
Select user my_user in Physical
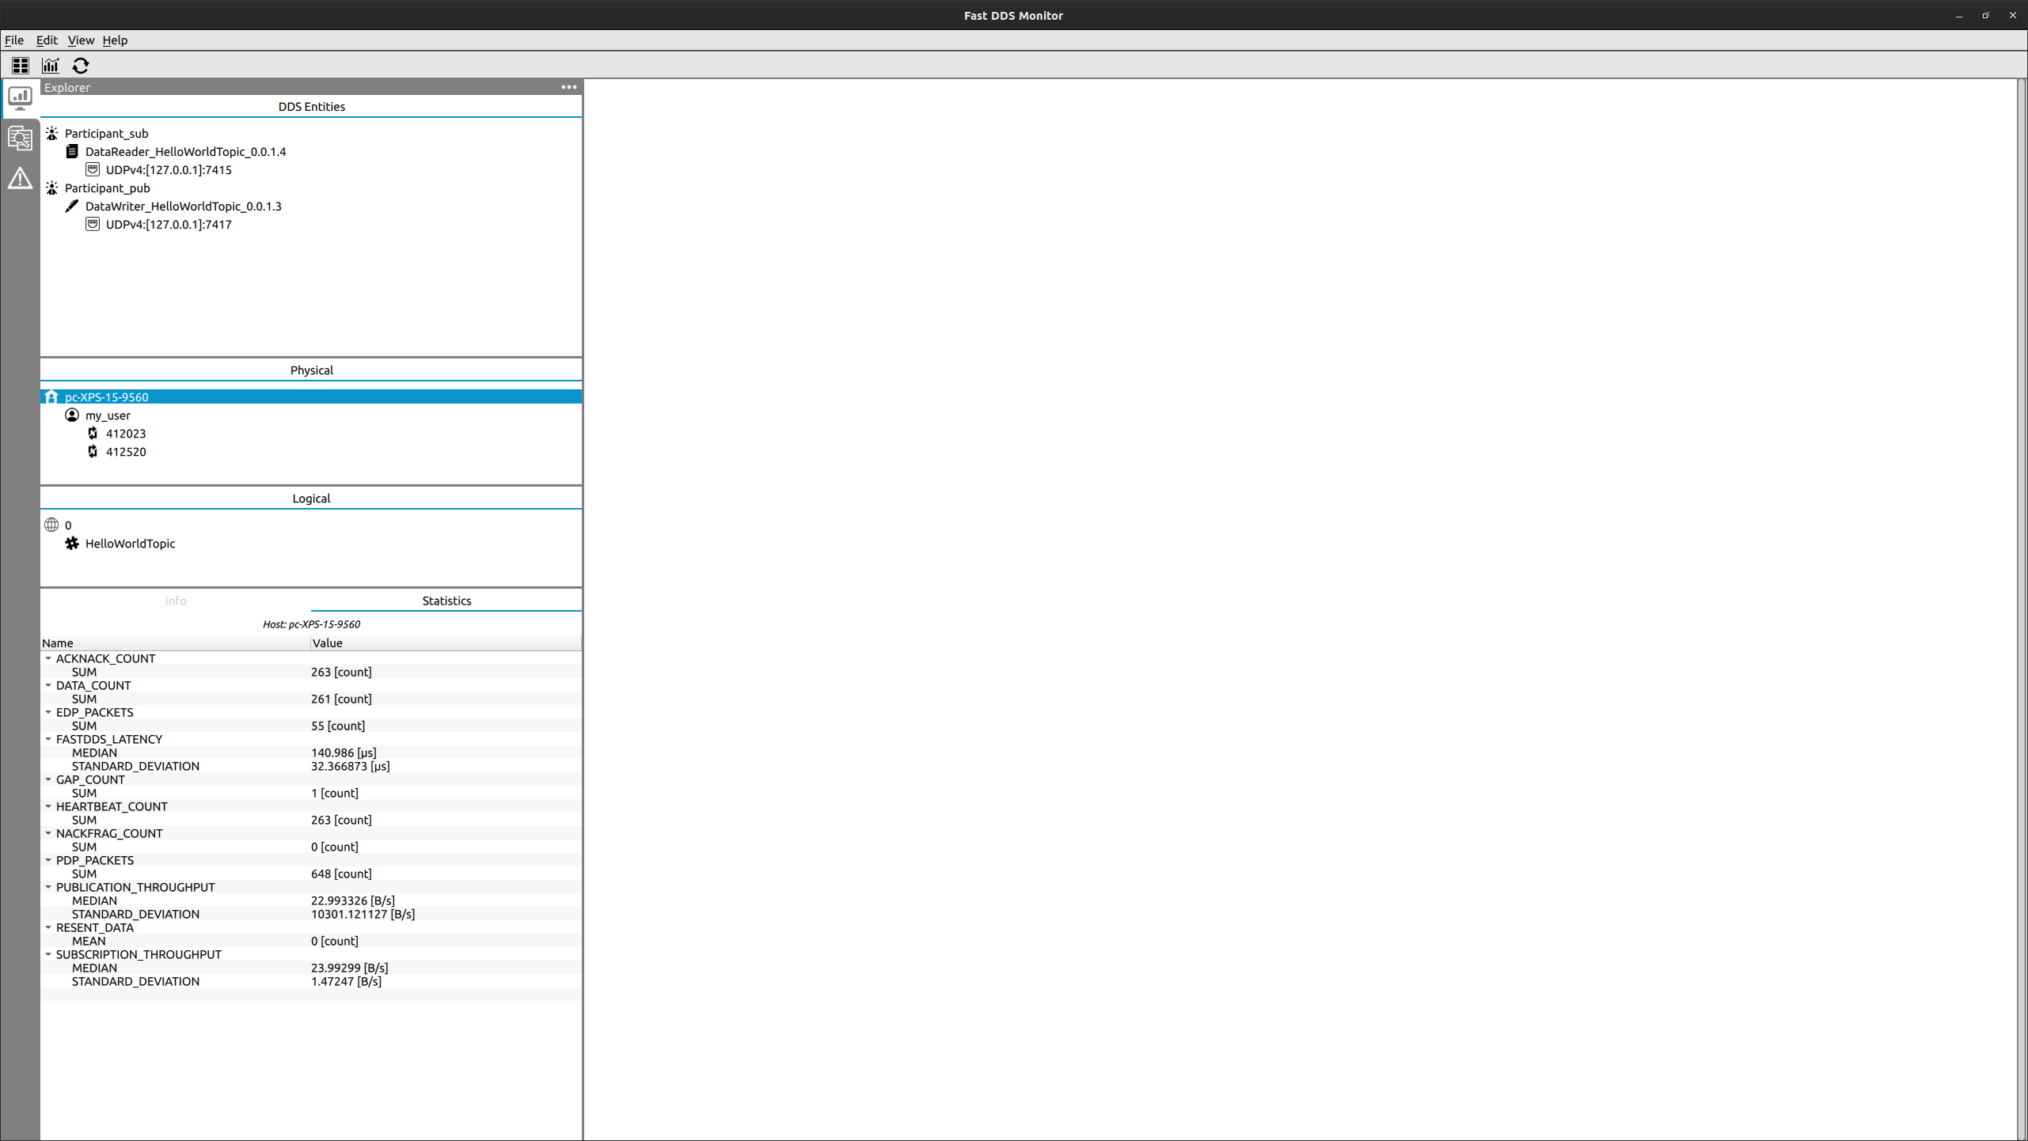tap(108, 415)
